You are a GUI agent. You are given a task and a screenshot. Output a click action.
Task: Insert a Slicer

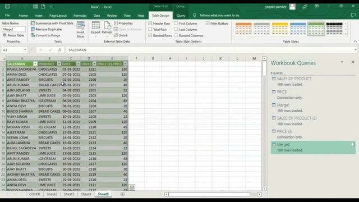point(80,30)
